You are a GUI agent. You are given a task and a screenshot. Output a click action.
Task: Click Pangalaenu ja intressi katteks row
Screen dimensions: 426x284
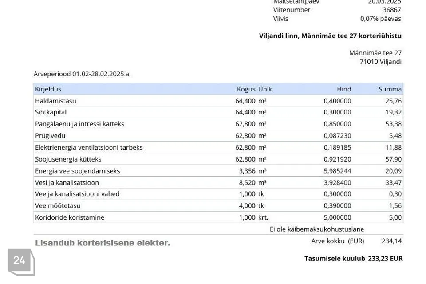tap(79, 124)
